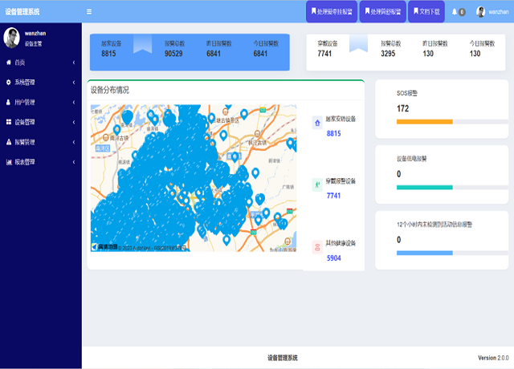
Task: Click the 文档下载 button
Action: click(x=426, y=12)
